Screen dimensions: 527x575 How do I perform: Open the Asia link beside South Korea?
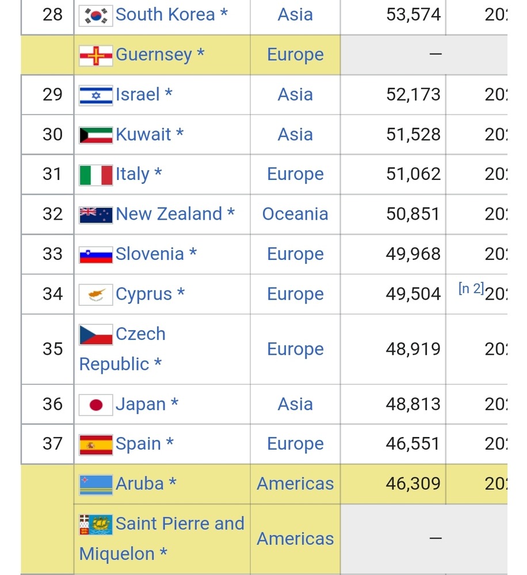(x=295, y=14)
